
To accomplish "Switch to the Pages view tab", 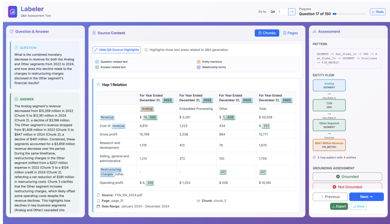I will (x=290, y=33).
